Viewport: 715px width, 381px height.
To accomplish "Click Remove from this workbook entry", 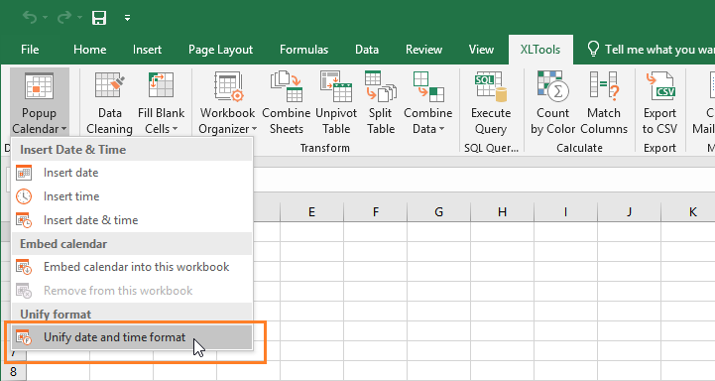I will pyautogui.click(x=132, y=291).
